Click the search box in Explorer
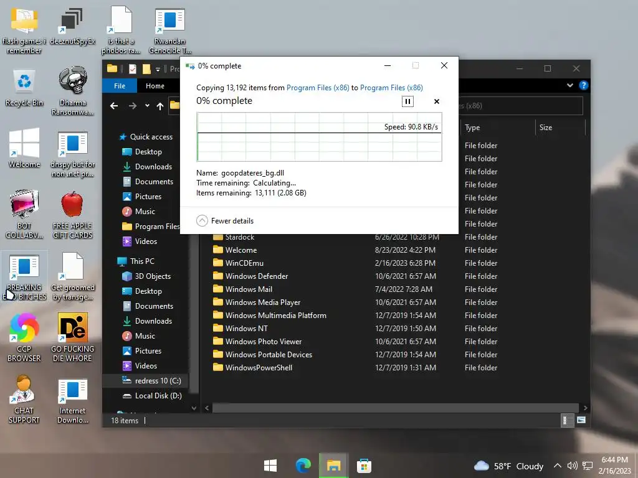This screenshot has width=638, height=478. pos(521,106)
